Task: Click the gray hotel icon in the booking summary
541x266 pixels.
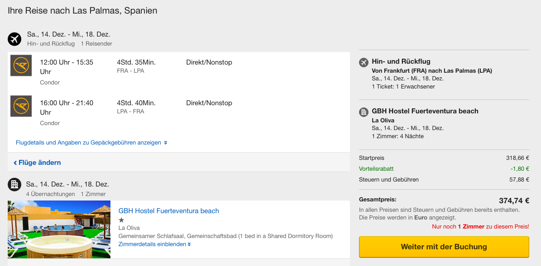Action: tap(364, 112)
